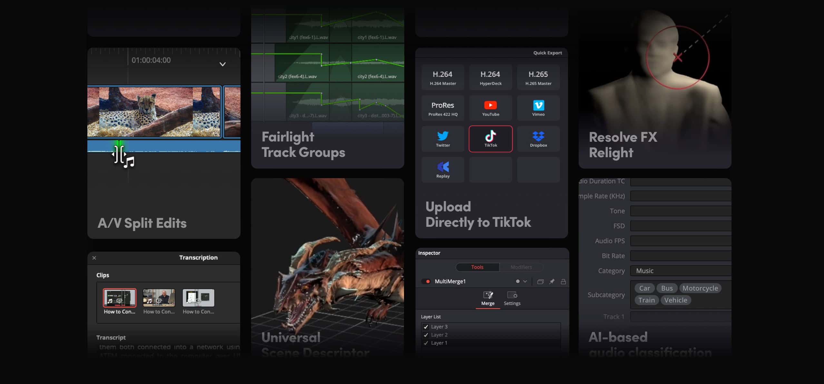
Task: Open the Settings tab in Inspector
Action: tap(512, 299)
